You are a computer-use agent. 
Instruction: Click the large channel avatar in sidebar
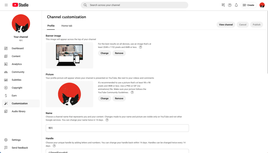tap(21, 23)
